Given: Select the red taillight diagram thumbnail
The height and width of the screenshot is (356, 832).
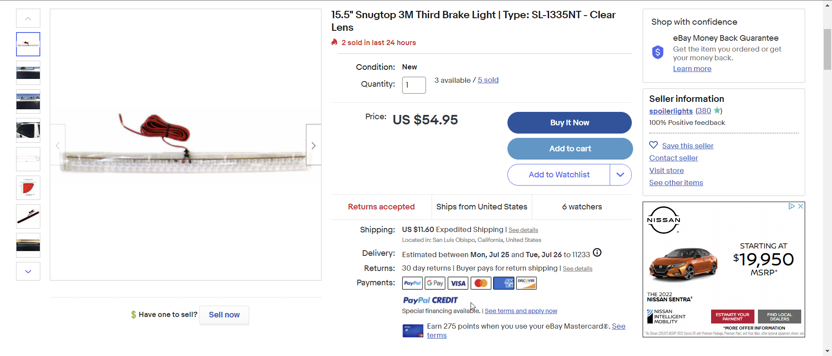Looking at the screenshot, I should tap(28, 188).
